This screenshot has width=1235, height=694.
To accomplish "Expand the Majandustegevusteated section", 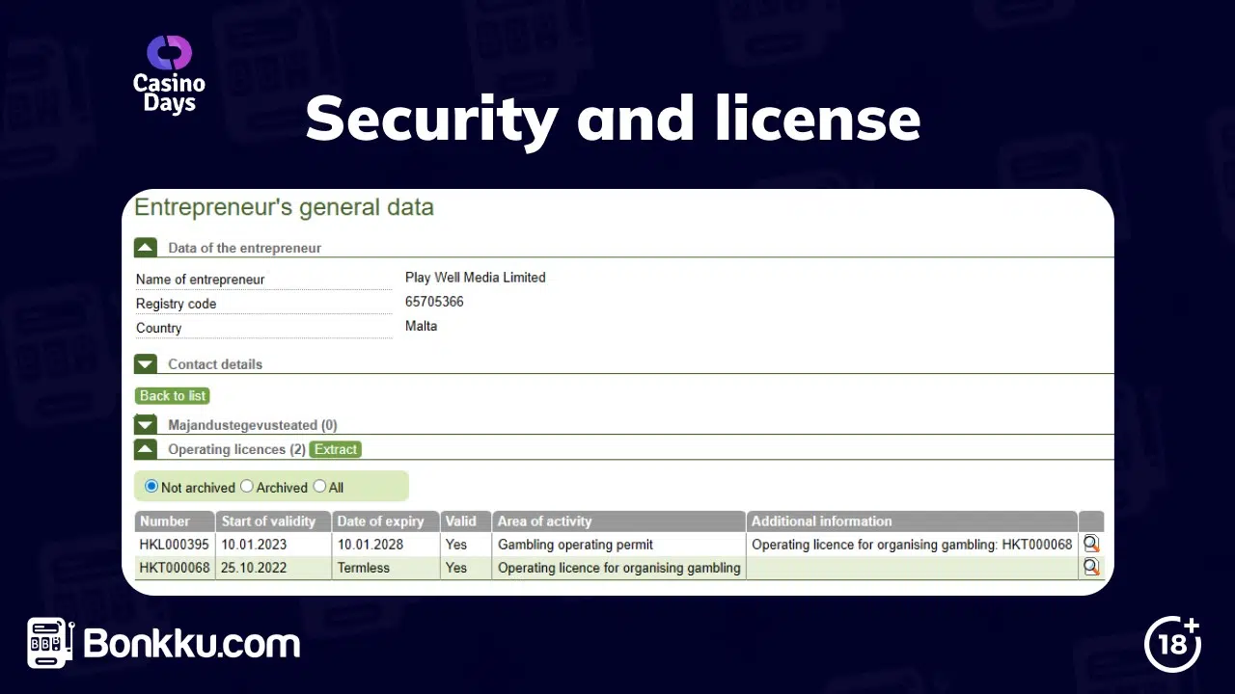I will click(146, 424).
